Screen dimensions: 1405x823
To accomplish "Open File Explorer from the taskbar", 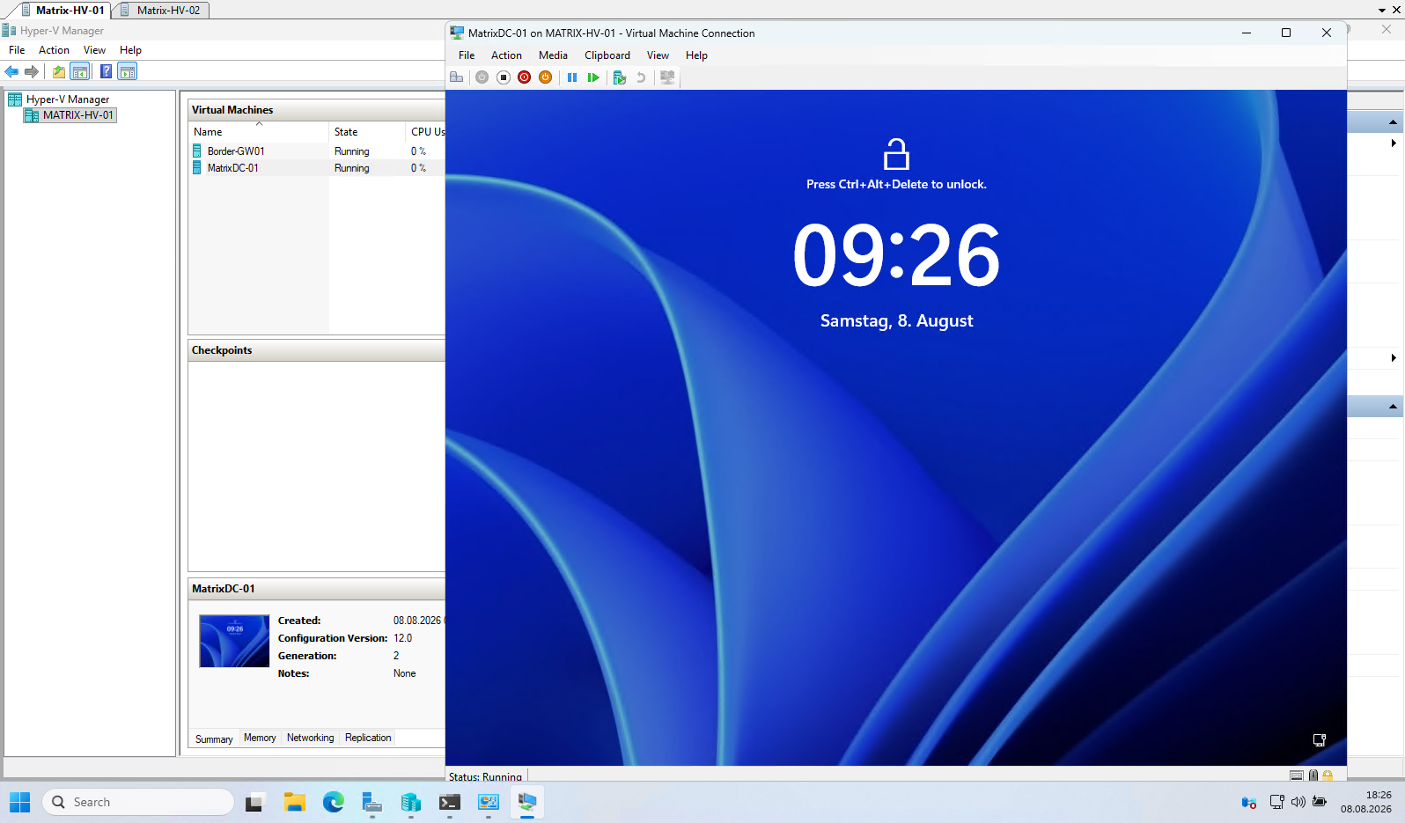I will point(294,802).
